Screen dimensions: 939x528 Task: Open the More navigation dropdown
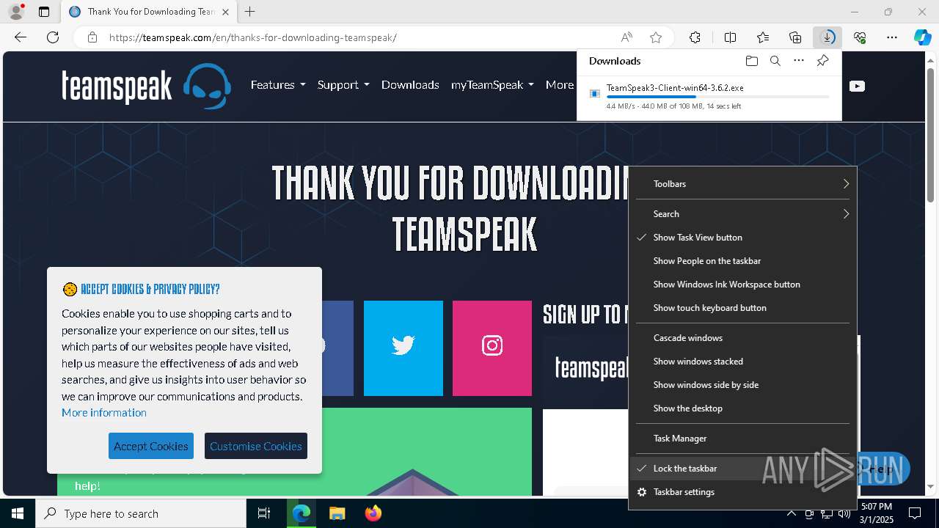coord(560,85)
